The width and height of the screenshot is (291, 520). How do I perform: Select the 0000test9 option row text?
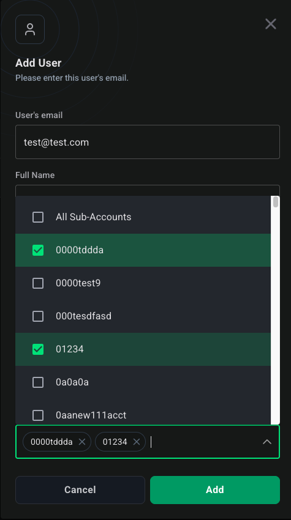78,283
